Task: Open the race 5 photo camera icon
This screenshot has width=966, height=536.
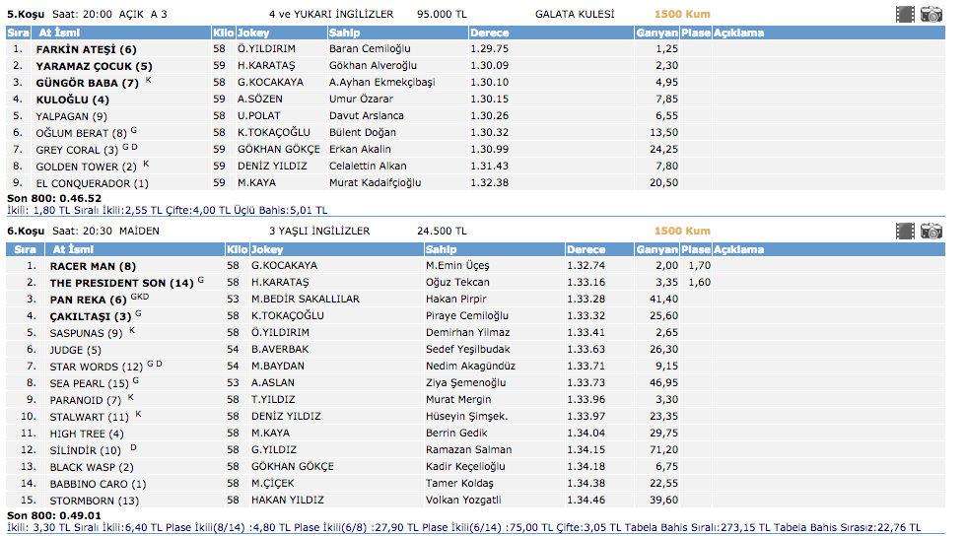Action: 931,14
